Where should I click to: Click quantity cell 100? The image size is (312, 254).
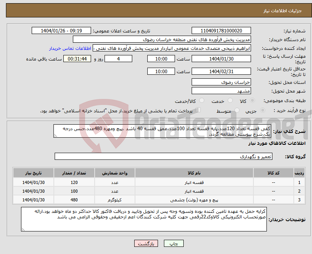coord(74,191)
